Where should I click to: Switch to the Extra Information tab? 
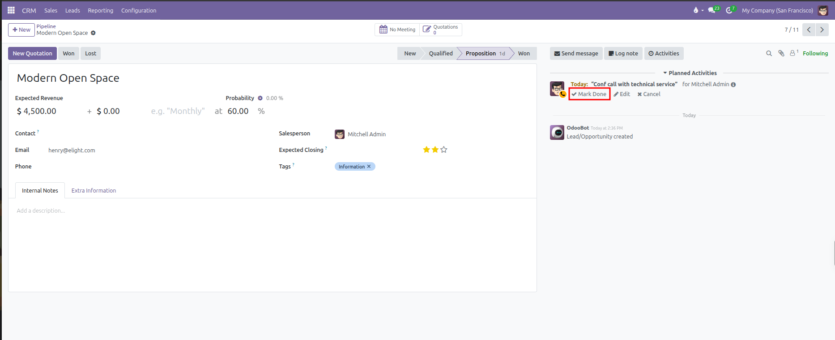[x=94, y=191]
